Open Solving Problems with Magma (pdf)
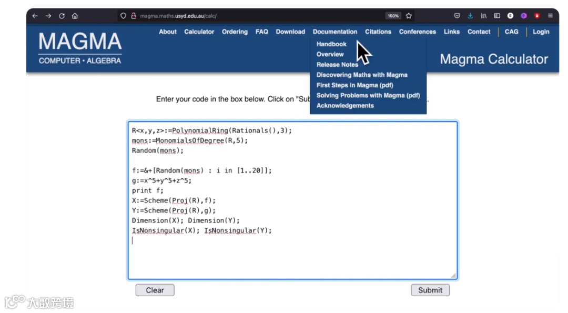 (x=368, y=96)
